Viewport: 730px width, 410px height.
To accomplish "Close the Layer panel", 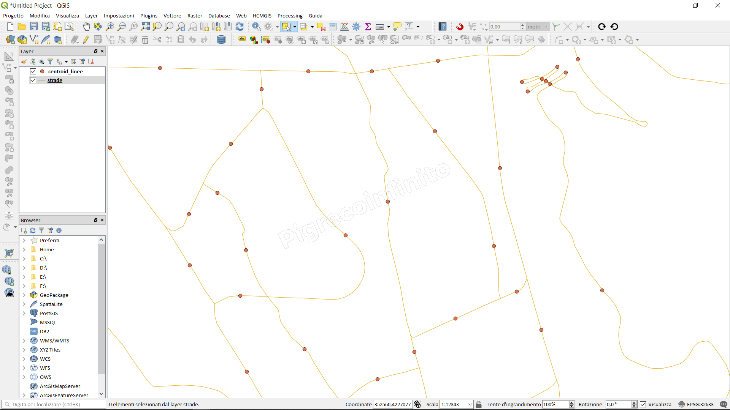I will click(x=102, y=51).
